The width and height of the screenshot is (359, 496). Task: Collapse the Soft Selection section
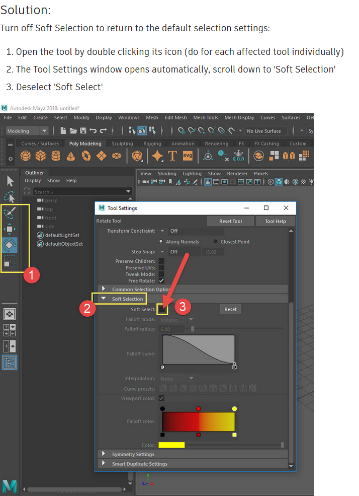coord(104,299)
